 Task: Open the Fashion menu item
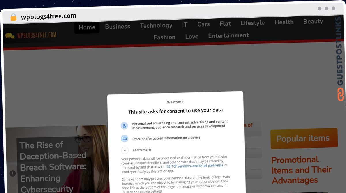click(x=165, y=37)
